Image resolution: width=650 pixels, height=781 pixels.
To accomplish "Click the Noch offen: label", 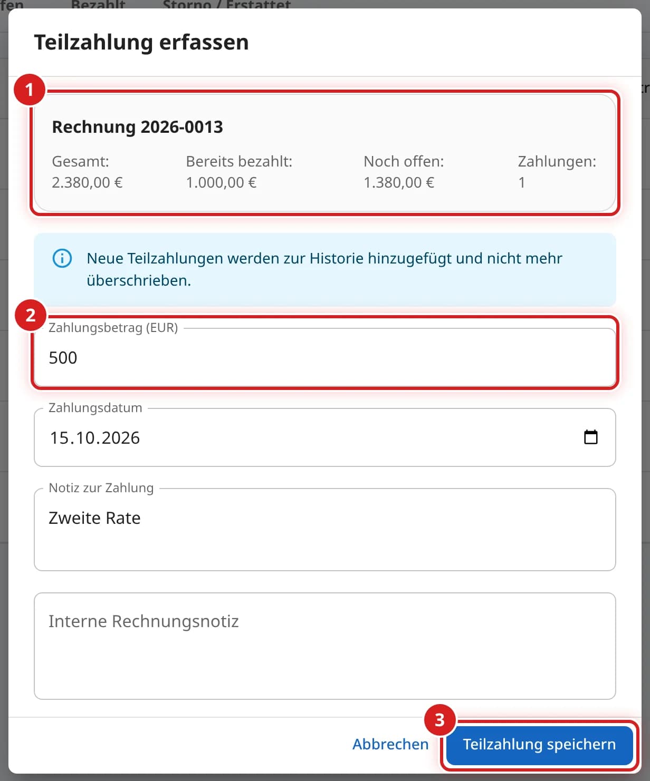I will [404, 161].
